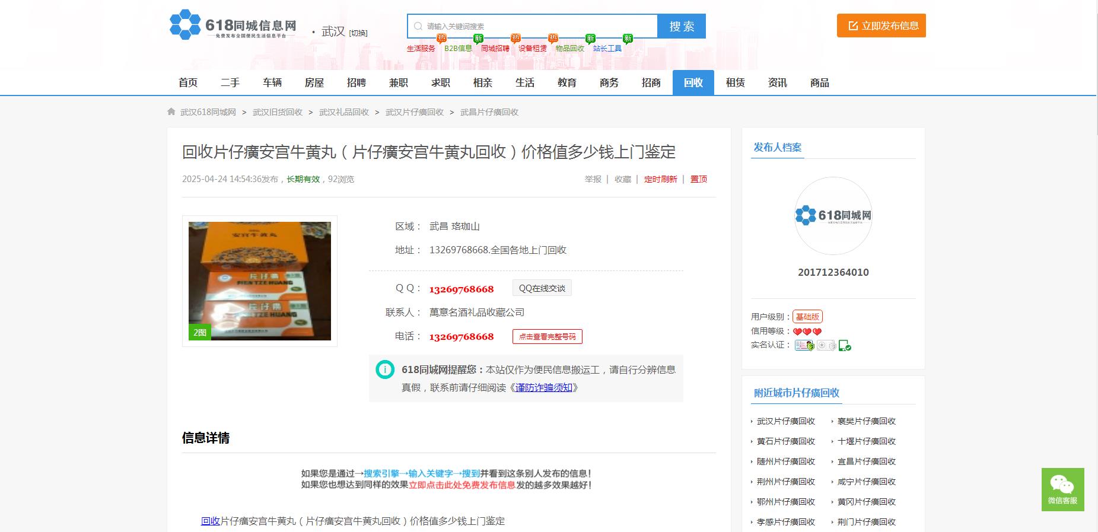1098x532 pixels.
Task: Open the 谨防诈骗须知 link
Action: [544, 387]
